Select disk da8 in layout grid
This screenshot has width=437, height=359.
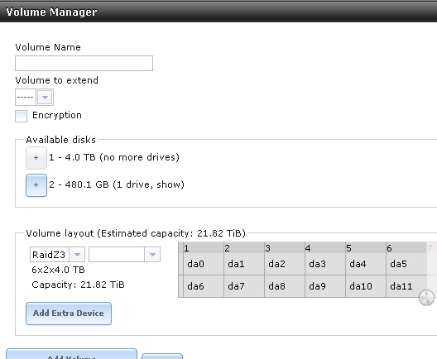pyautogui.click(x=285, y=286)
